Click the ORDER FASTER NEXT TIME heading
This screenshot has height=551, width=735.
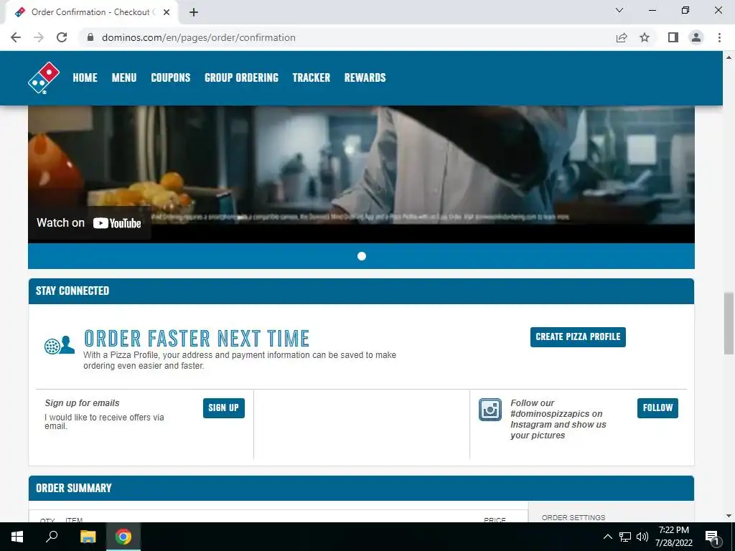coord(197,339)
